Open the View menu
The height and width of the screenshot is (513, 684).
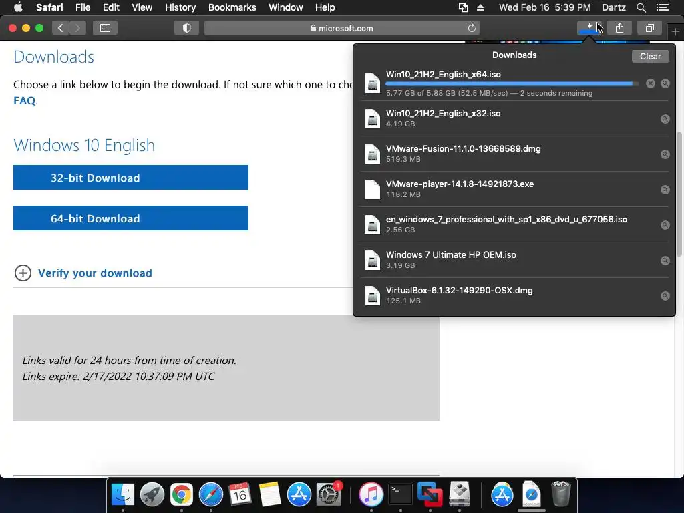tap(142, 7)
